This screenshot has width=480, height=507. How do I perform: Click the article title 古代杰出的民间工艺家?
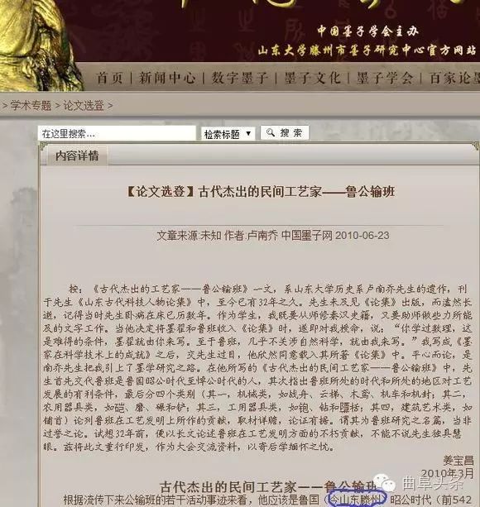(x=261, y=191)
